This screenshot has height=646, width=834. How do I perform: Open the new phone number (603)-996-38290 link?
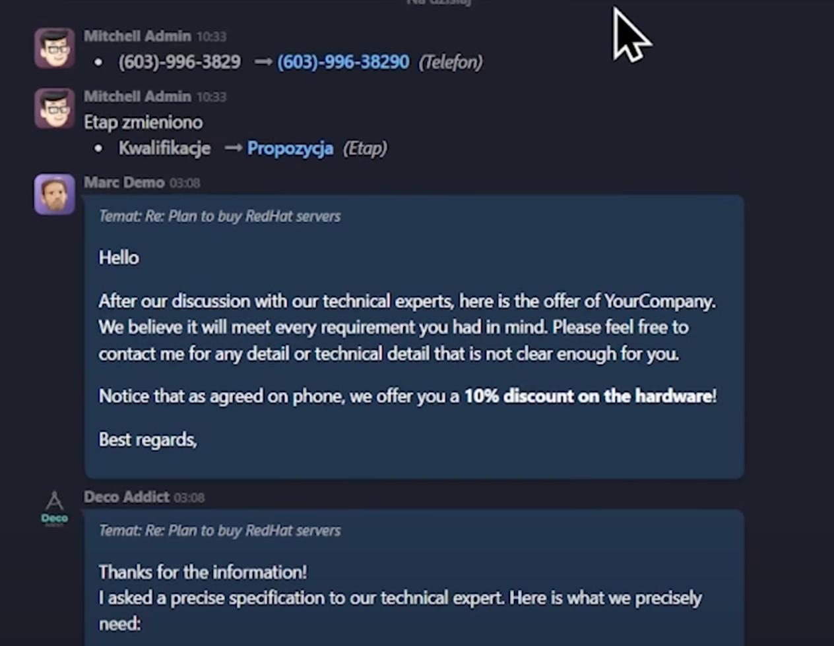tap(343, 62)
